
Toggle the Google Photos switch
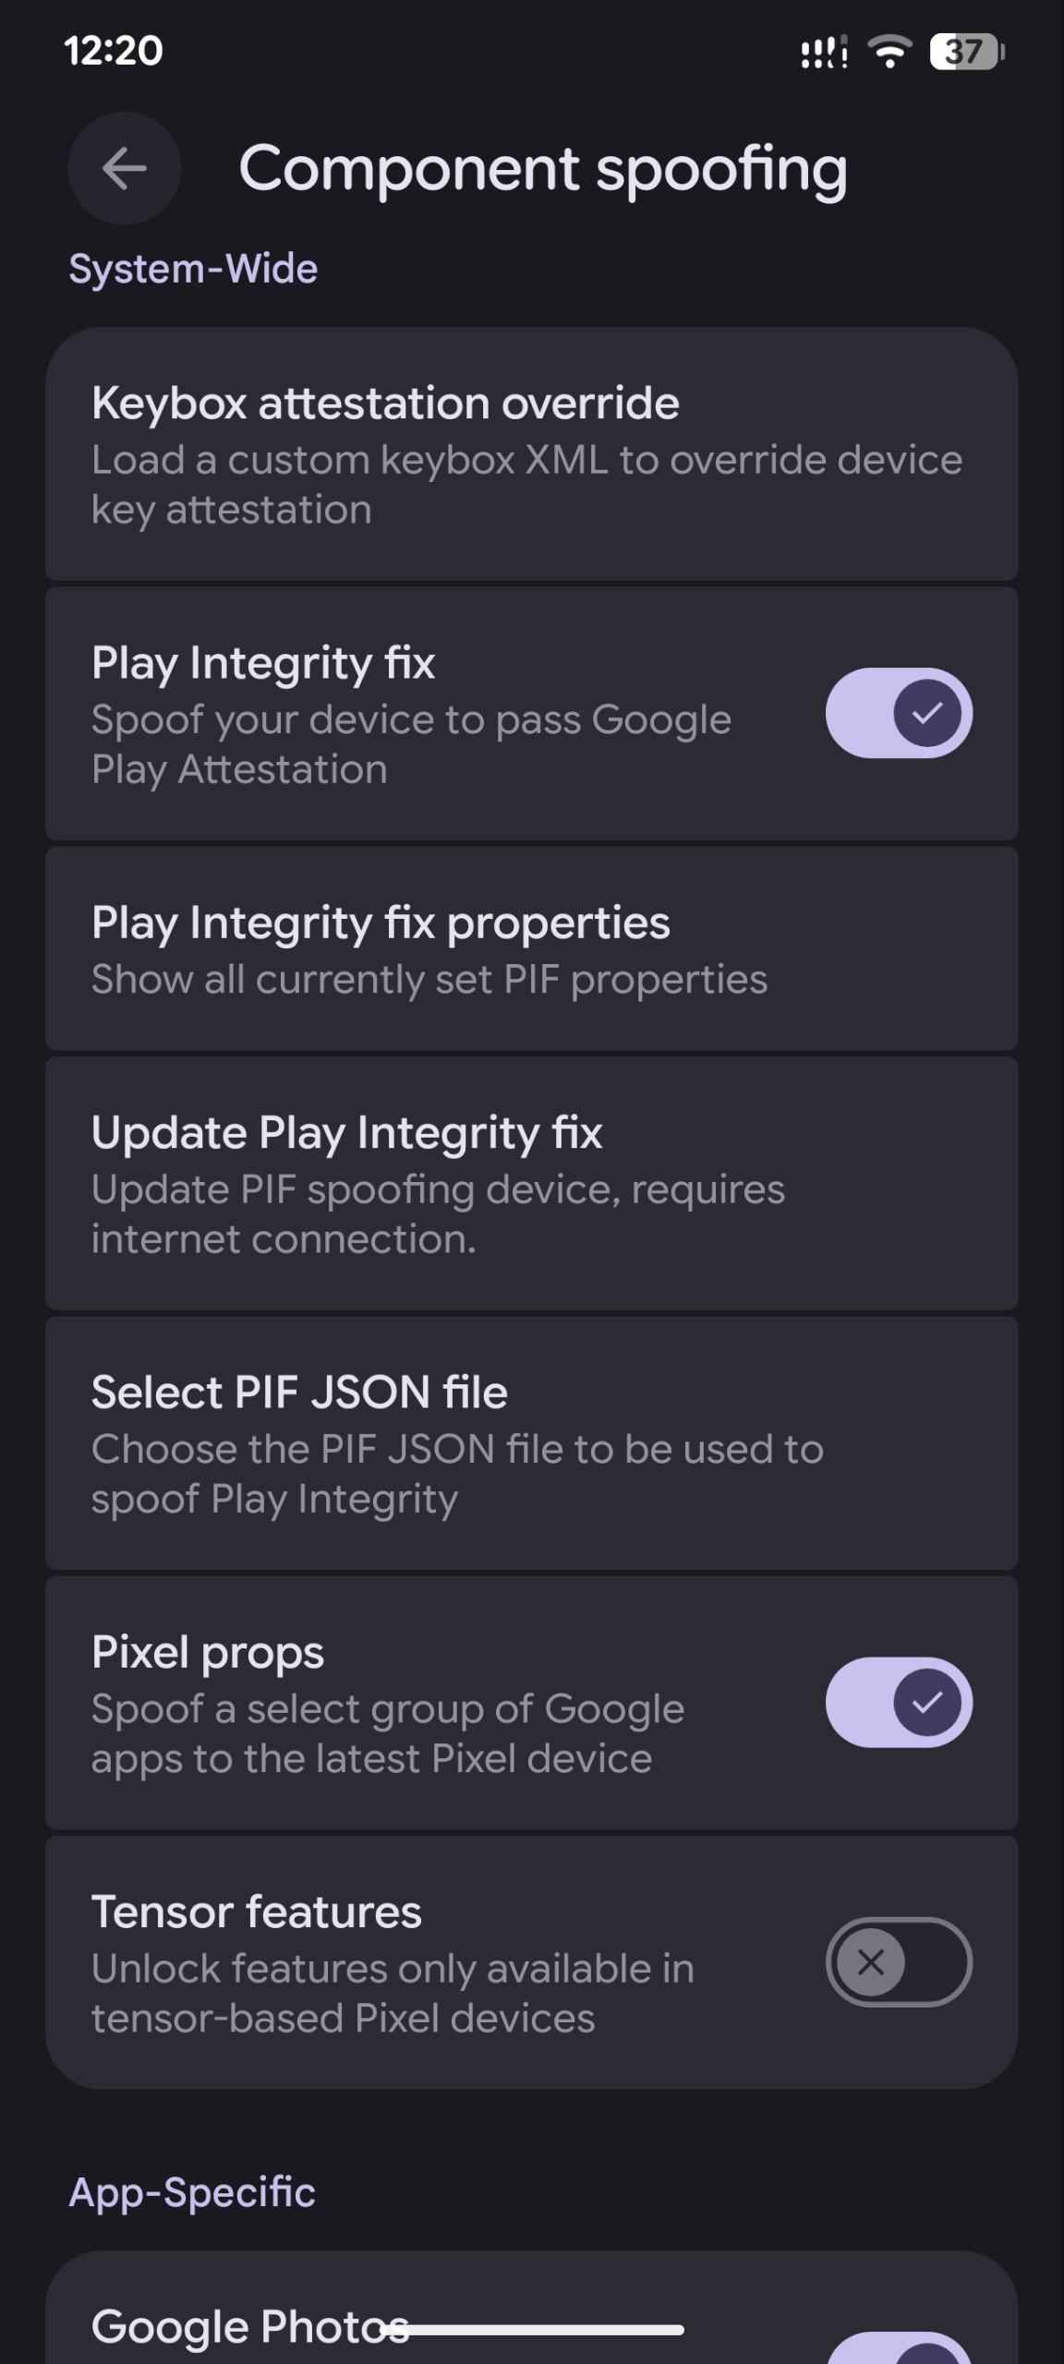[898, 2350]
